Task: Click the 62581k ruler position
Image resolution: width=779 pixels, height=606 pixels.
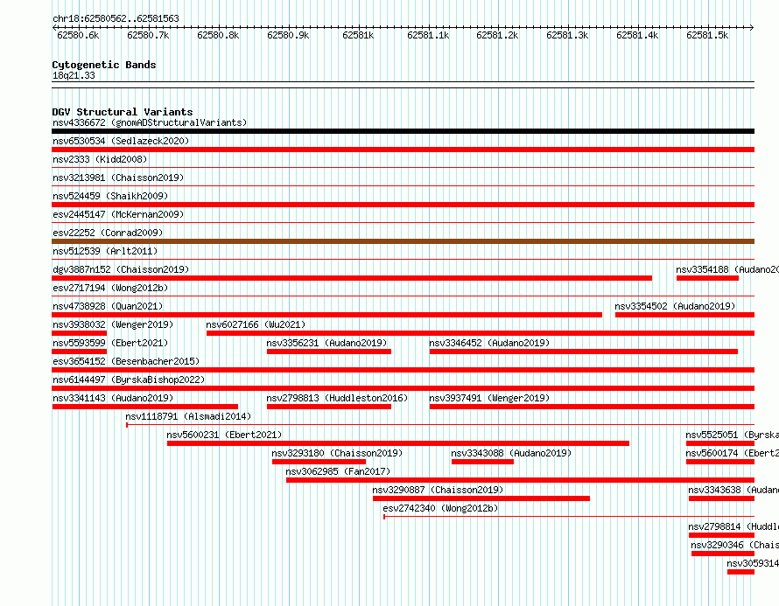Action: click(358, 35)
